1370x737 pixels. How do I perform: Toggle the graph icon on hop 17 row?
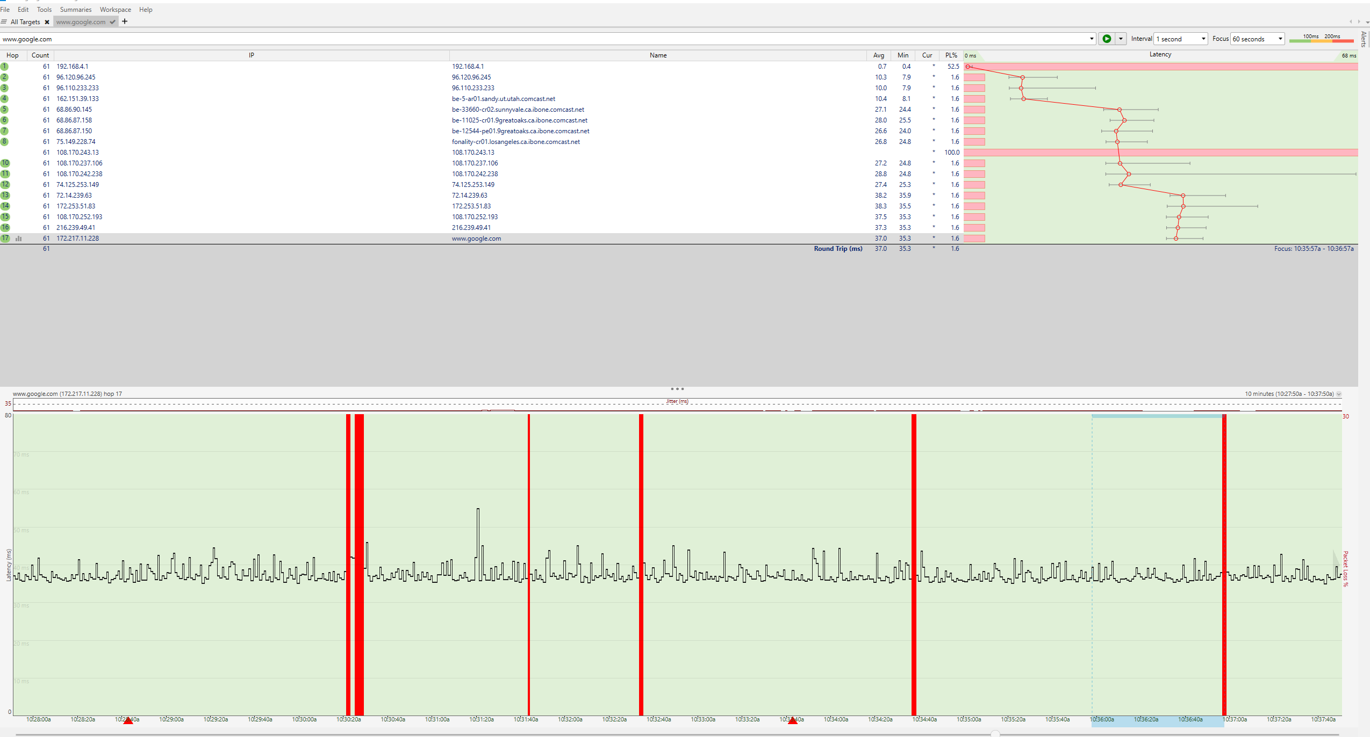pyautogui.click(x=19, y=239)
